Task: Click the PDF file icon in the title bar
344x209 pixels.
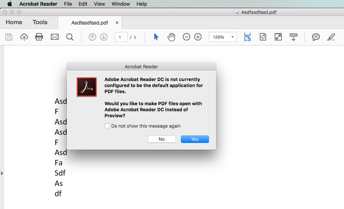Action: (237, 12)
